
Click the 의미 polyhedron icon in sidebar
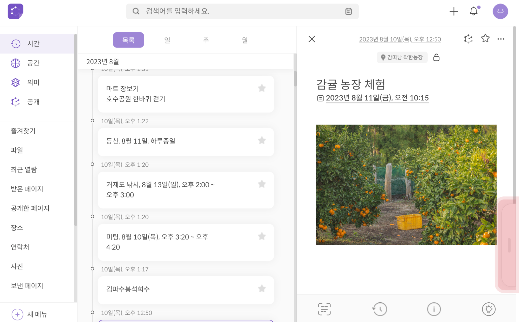[x=16, y=82]
